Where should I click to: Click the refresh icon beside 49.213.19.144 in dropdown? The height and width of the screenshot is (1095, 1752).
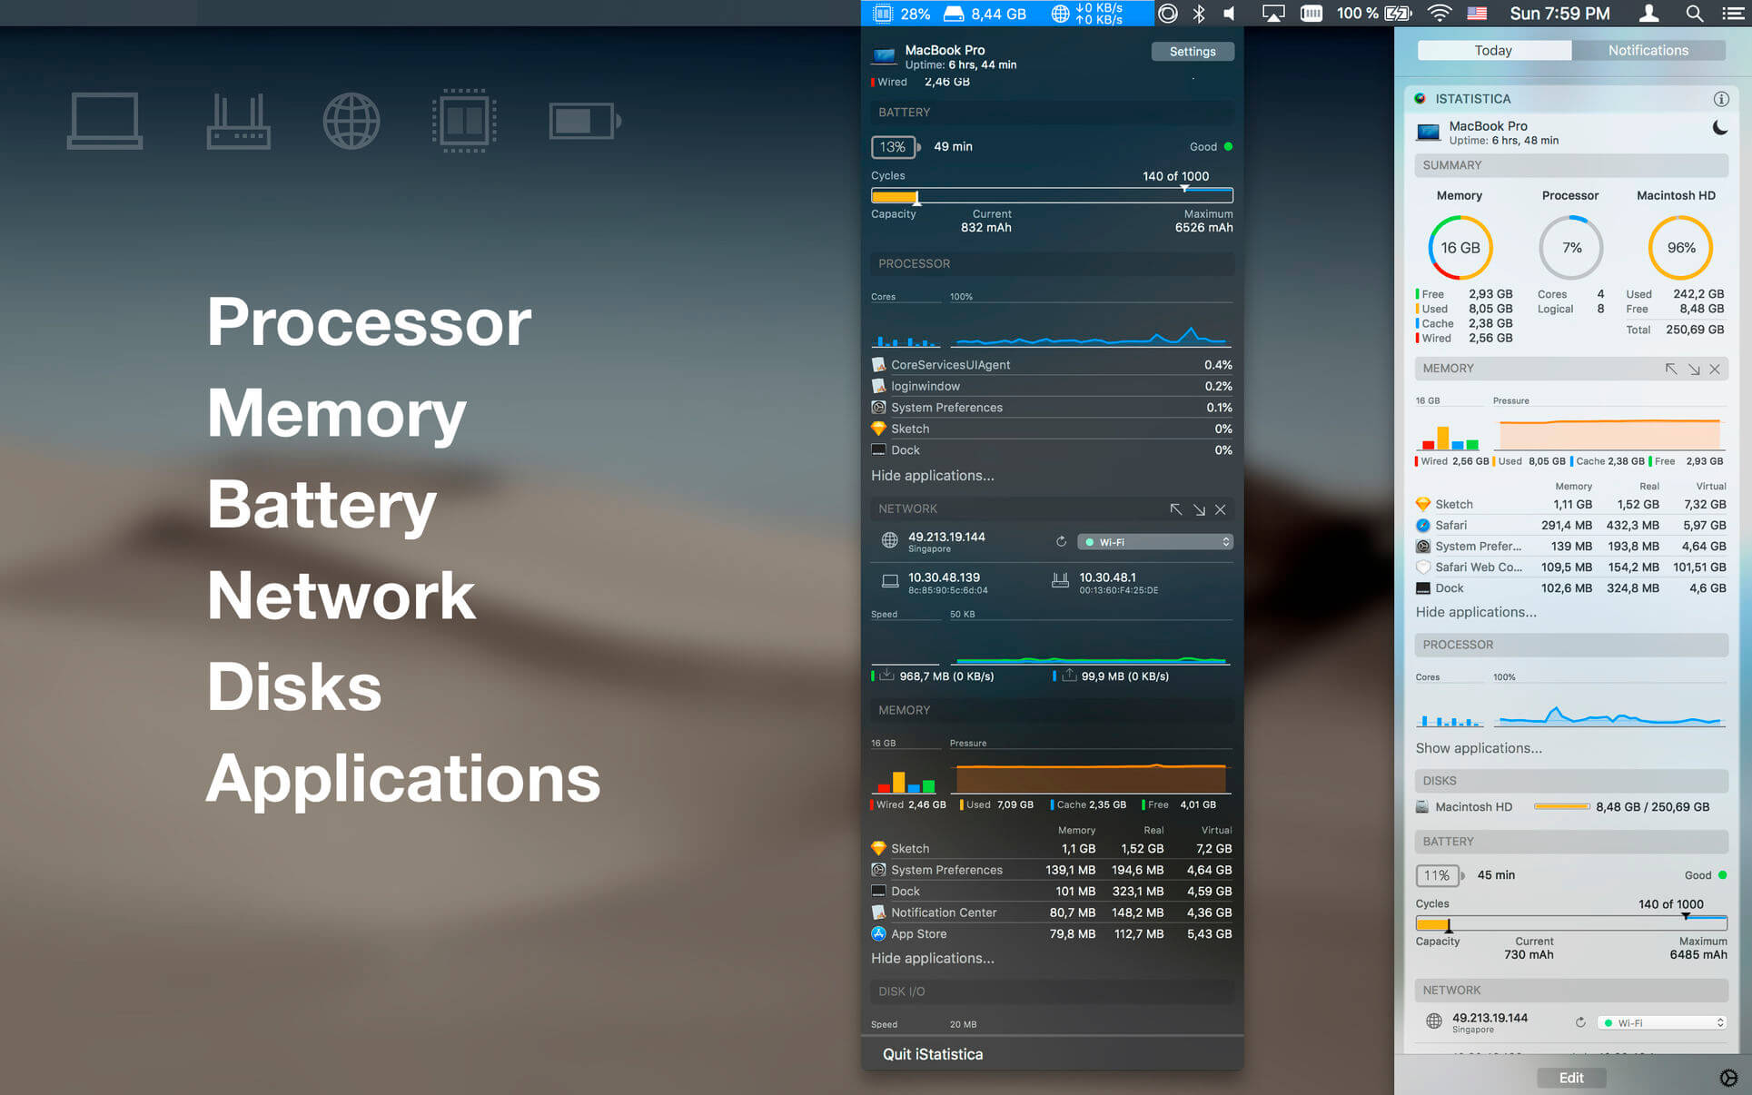pyautogui.click(x=1061, y=542)
